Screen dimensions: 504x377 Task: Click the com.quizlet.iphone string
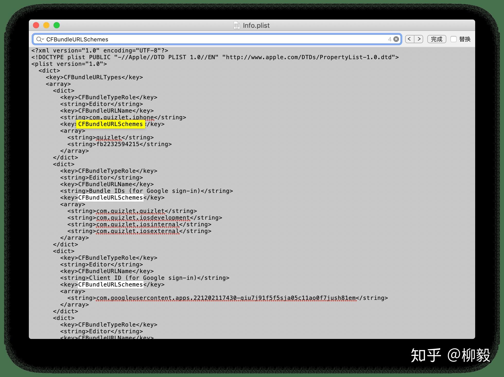click(121, 117)
